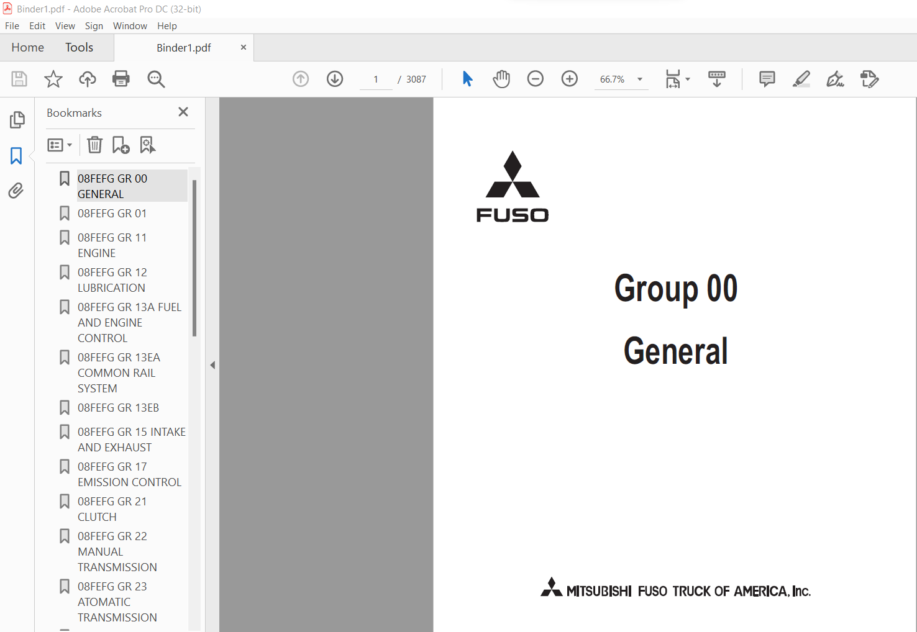Image resolution: width=917 pixels, height=632 pixels.
Task: Close the Bookmarks panel
Action: pyautogui.click(x=183, y=112)
